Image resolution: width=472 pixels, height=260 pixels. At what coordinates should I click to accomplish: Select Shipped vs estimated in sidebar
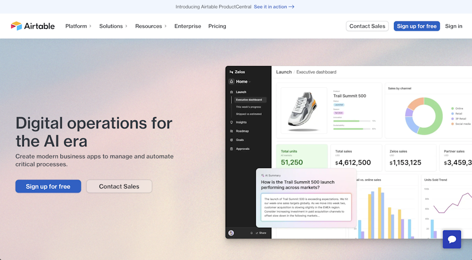pos(248,114)
